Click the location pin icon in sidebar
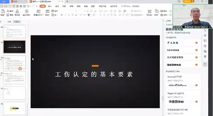 205,56
